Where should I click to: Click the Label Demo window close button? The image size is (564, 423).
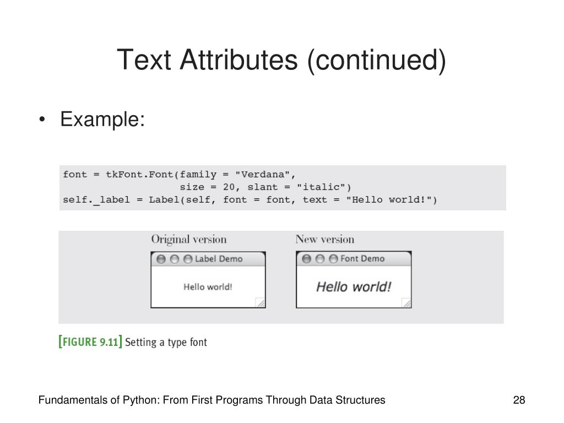coord(161,259)
